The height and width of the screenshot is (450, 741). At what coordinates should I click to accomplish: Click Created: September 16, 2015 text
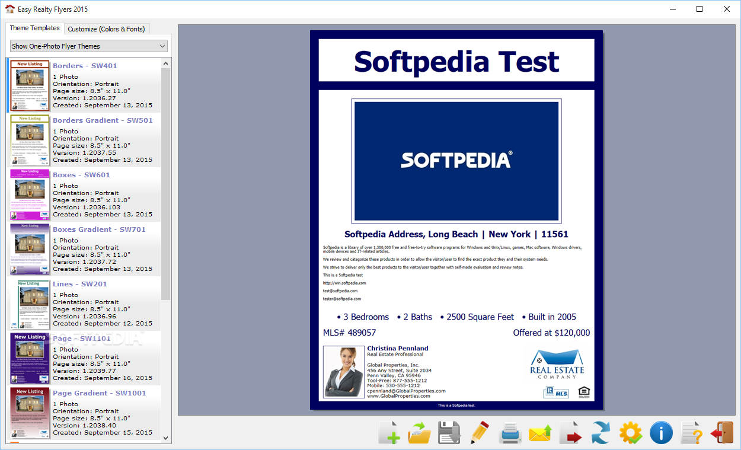point(103,378)
